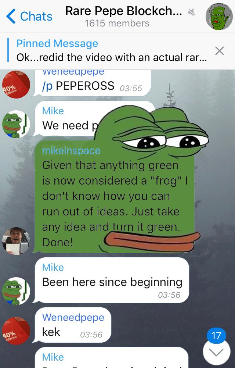Tap the /p command link in PEPEROSS message
Image resolution: width=235 pixels, height=368 pixels.
pos(47,86)
